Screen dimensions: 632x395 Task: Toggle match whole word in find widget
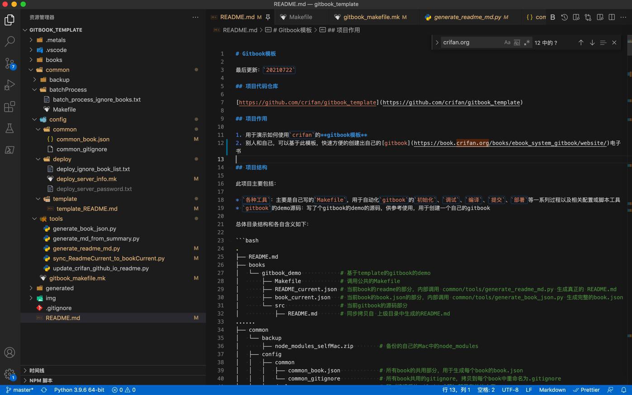(517, 42)
